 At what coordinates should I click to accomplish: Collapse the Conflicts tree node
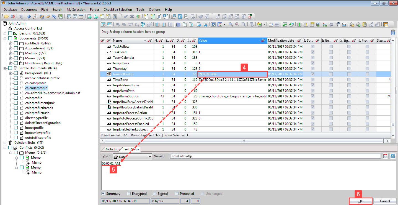[5, 148]
